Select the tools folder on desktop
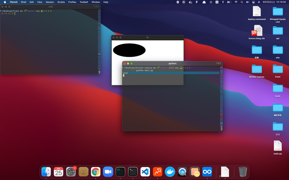The height and width of the screenshot is (180, 289). pyautogui.click(x=278, y=90)
